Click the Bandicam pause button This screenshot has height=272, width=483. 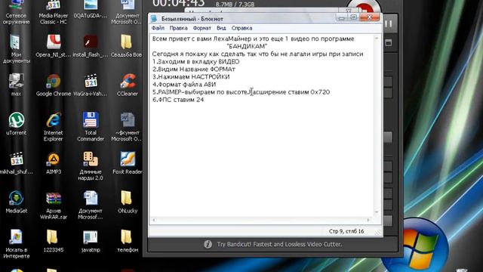389,23
